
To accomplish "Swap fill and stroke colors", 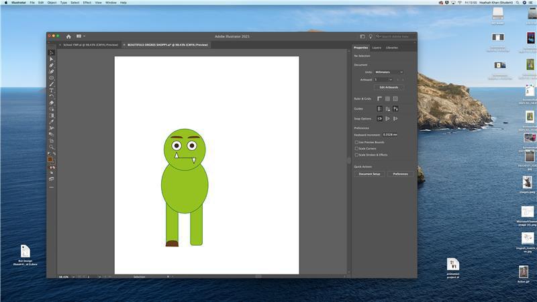I will 54,154.
